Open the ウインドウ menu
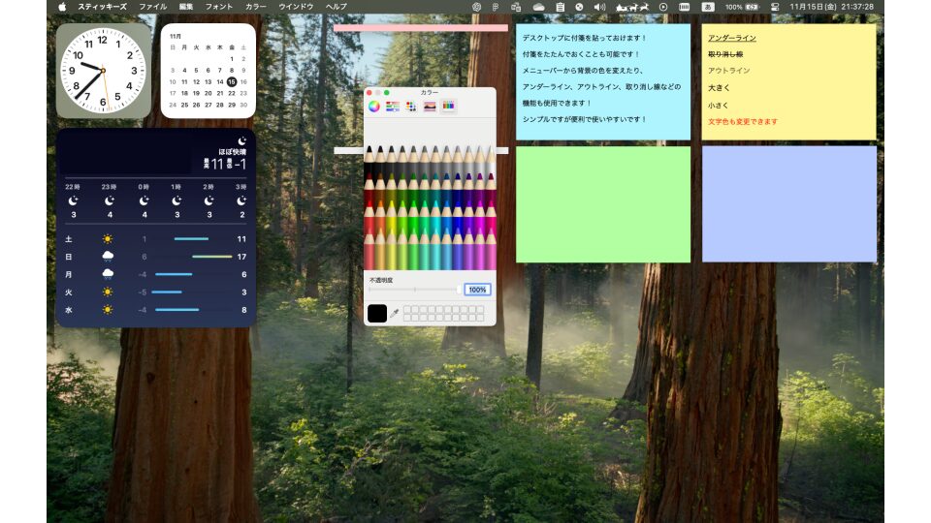 click(296, 7)
